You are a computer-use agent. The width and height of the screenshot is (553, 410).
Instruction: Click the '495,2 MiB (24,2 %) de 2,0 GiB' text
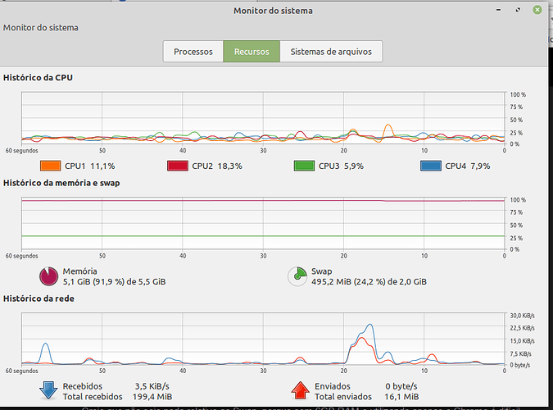click(x=369, y=282)
